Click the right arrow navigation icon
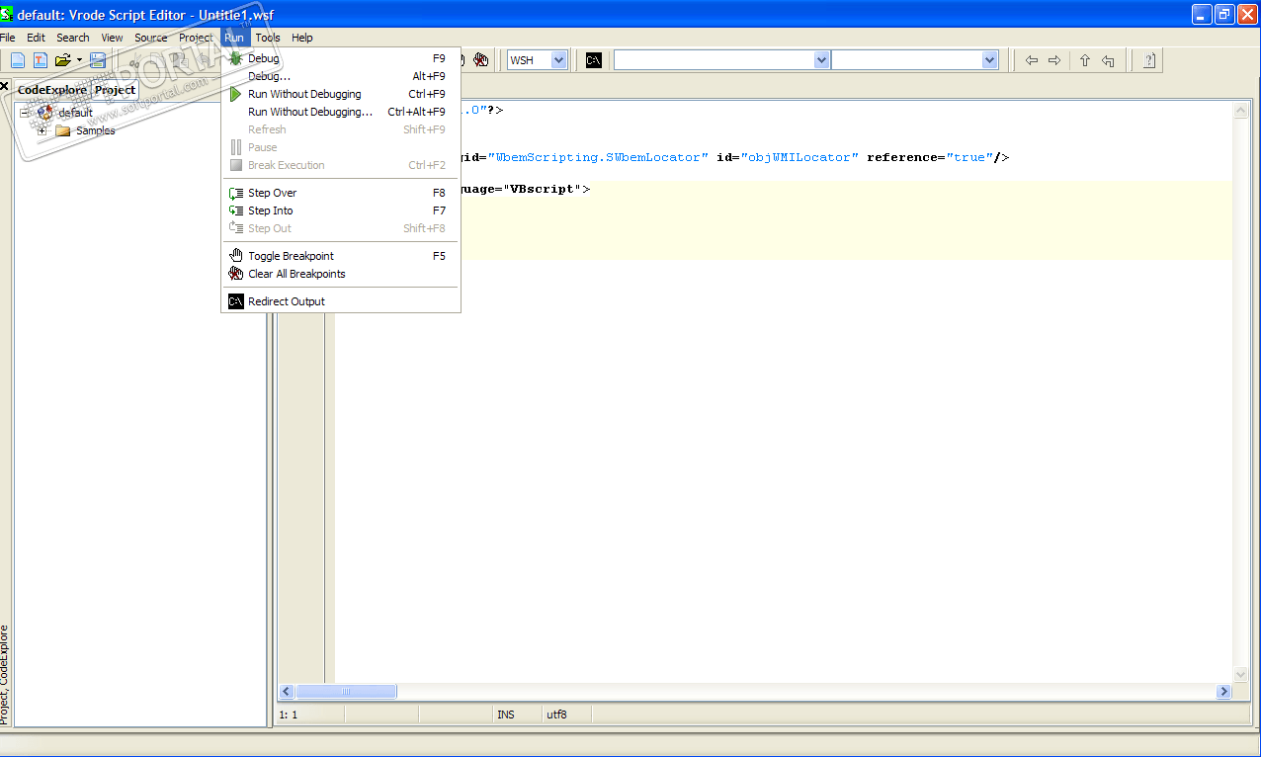This screenshot has height=757, width=1261. 1054,60
